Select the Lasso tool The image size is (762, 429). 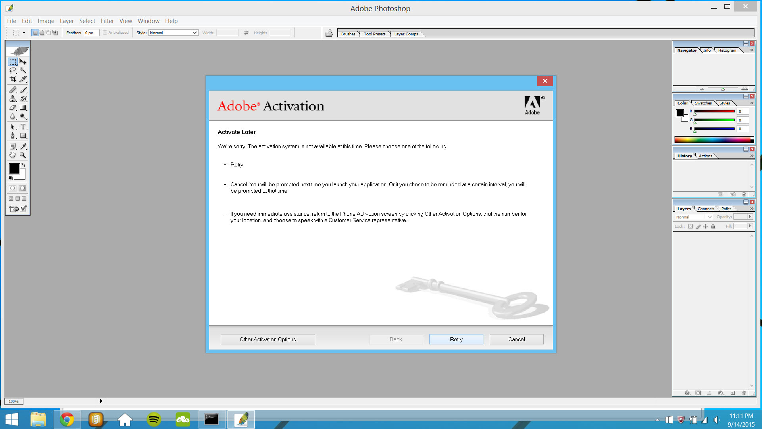[x=13, y=70]
